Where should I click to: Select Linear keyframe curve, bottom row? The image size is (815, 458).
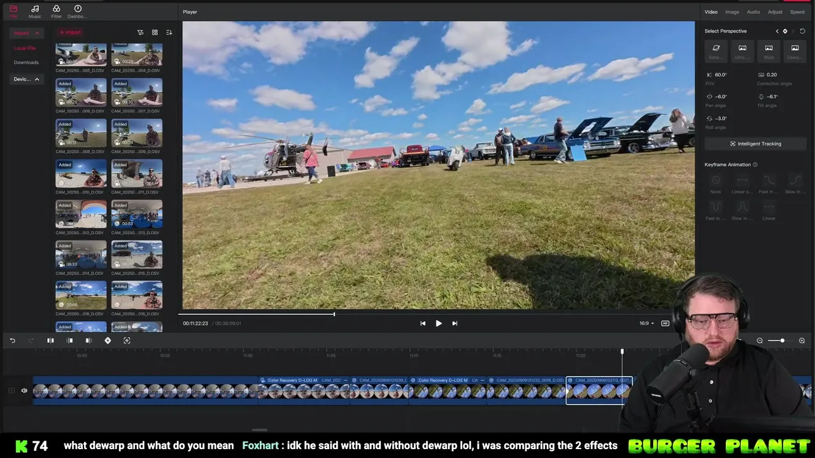(769, 211)
